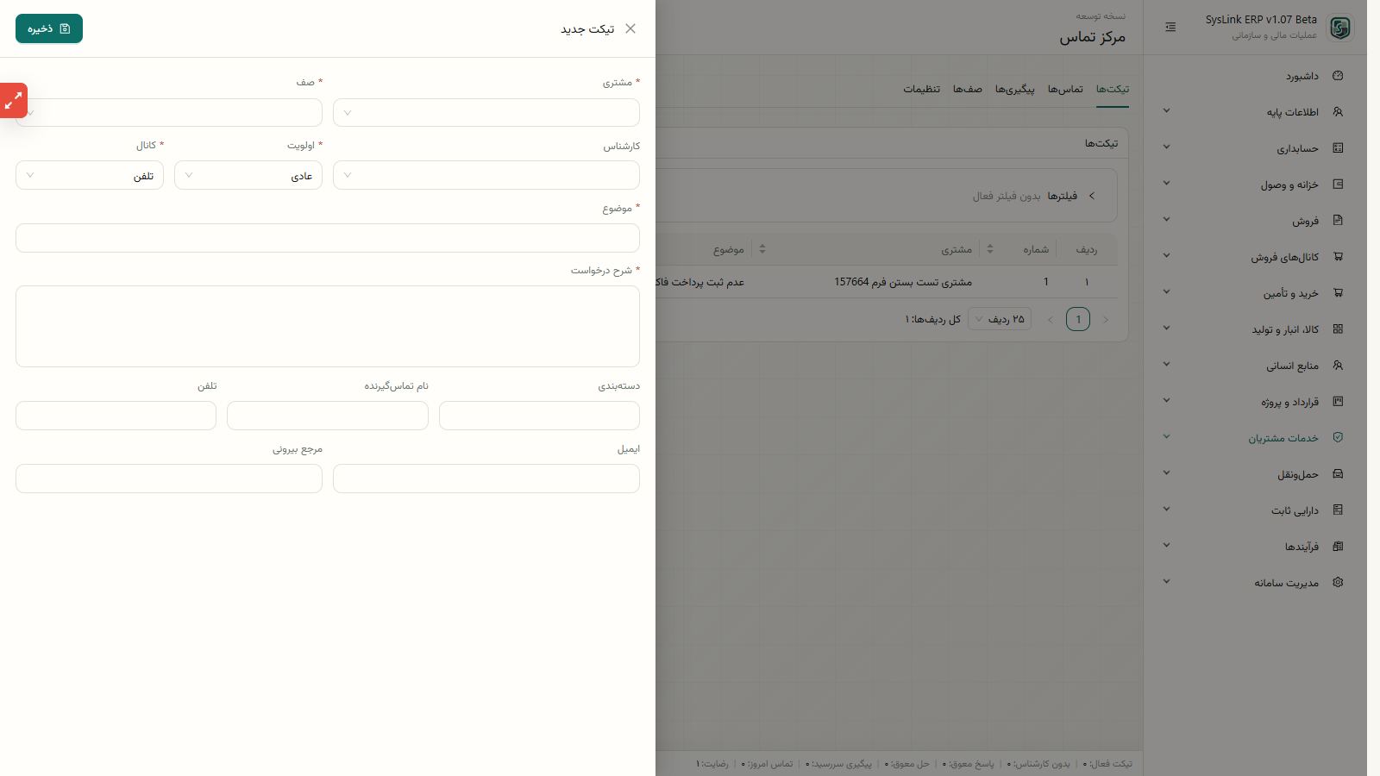
Task: Click the خرید و تأمین cart icon
Action: click(1338, 293)
